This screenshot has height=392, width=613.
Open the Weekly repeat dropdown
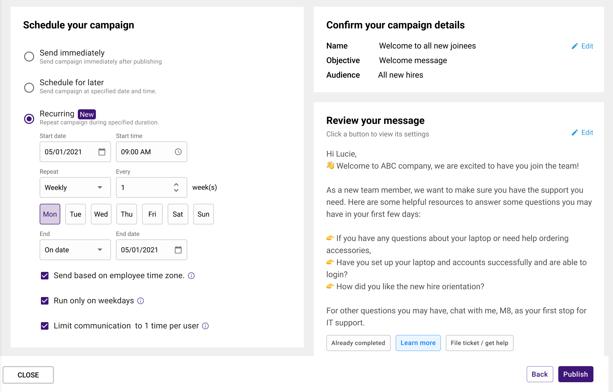(x=75, y=188)
